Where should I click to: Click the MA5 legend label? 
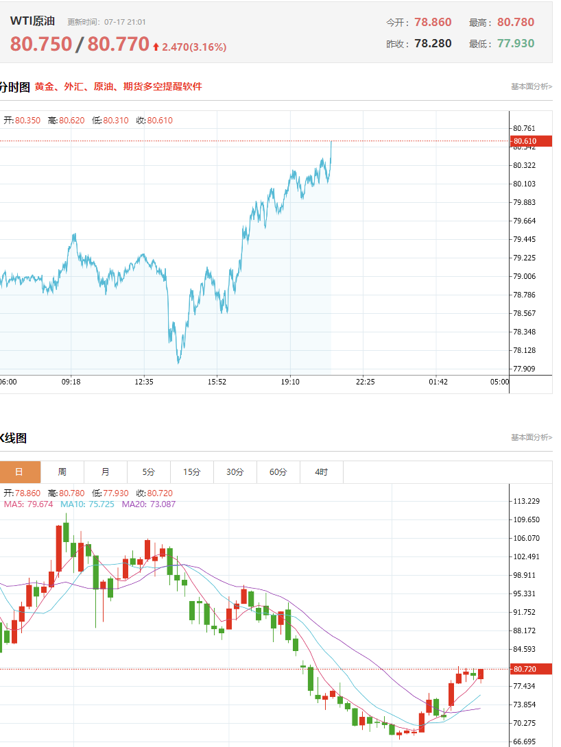click(29, 504)
